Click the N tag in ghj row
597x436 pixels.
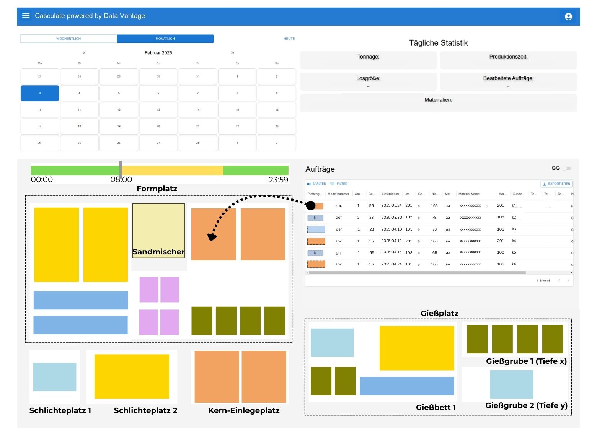point(315,253)
